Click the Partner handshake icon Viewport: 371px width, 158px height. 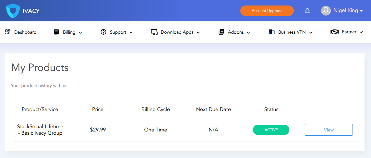pos(335,32)
